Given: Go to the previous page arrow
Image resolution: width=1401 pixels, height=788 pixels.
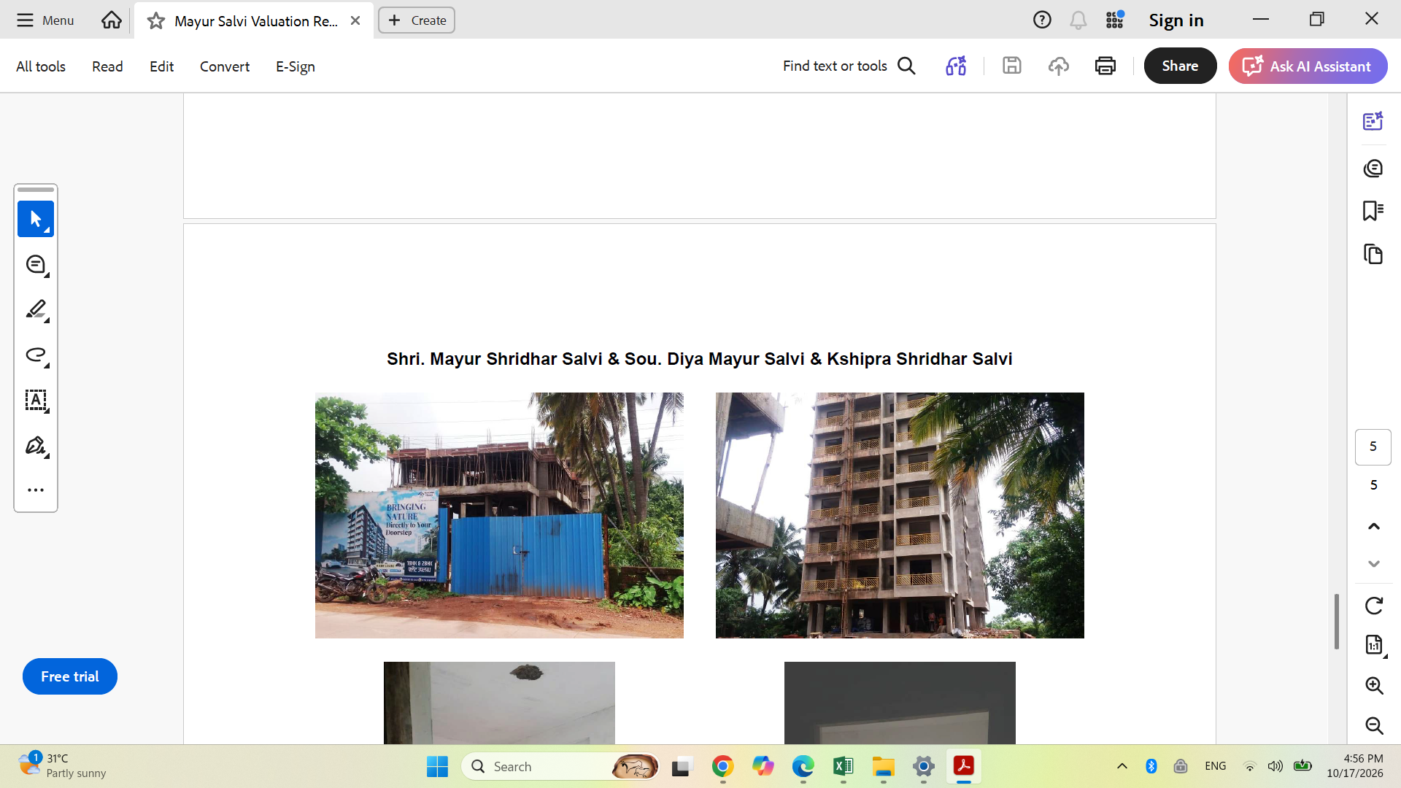Looking at the screenshot, I should [x=1374, y=526].
